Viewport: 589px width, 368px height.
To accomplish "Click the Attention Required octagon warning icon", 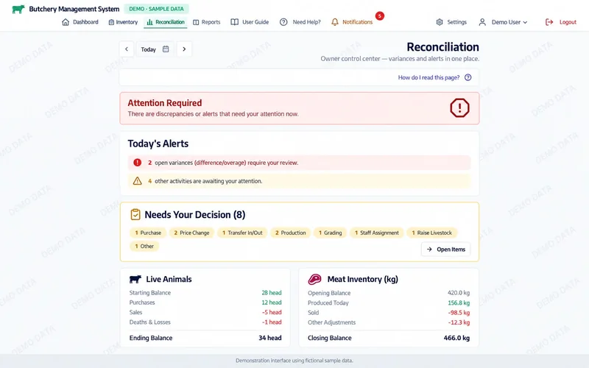I will click(459, 107).
